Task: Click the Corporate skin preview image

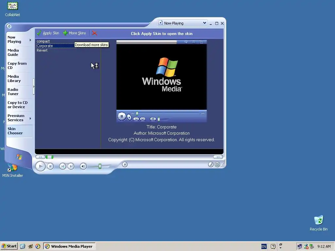Action: pyautogui.click(x=162, y=81)
